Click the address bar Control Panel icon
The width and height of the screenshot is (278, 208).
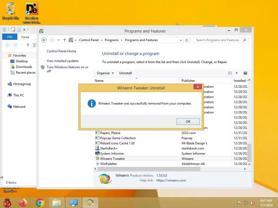pos(71,40)
